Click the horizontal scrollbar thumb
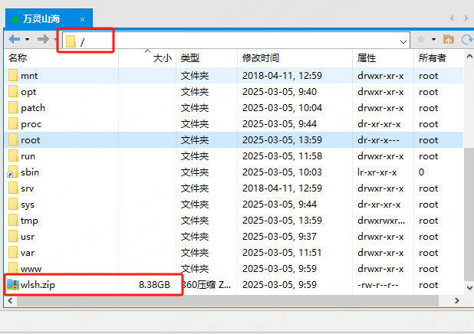The width and height of the screenshot is (474, 334). 228,301
